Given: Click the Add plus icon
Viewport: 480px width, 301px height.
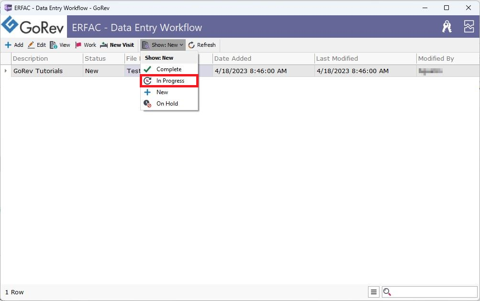Looking at the screenshot, I should pyautogui.click(x=8, y=45).
